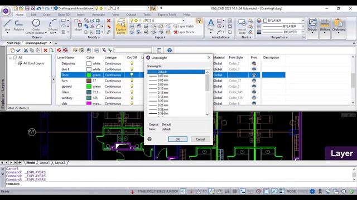Click Cancel in the Lineweight dialog
The height and width of the screenshot is (200, 357).
pyautogui.click(x=200, y=139)
